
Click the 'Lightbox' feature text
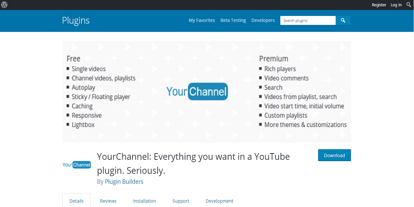(83, 125)
